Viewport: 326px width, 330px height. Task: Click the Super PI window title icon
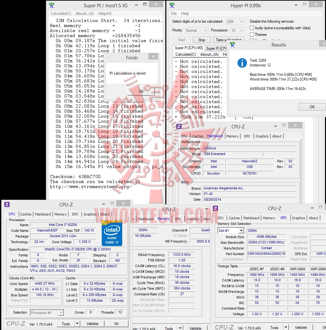coord(52,5)
